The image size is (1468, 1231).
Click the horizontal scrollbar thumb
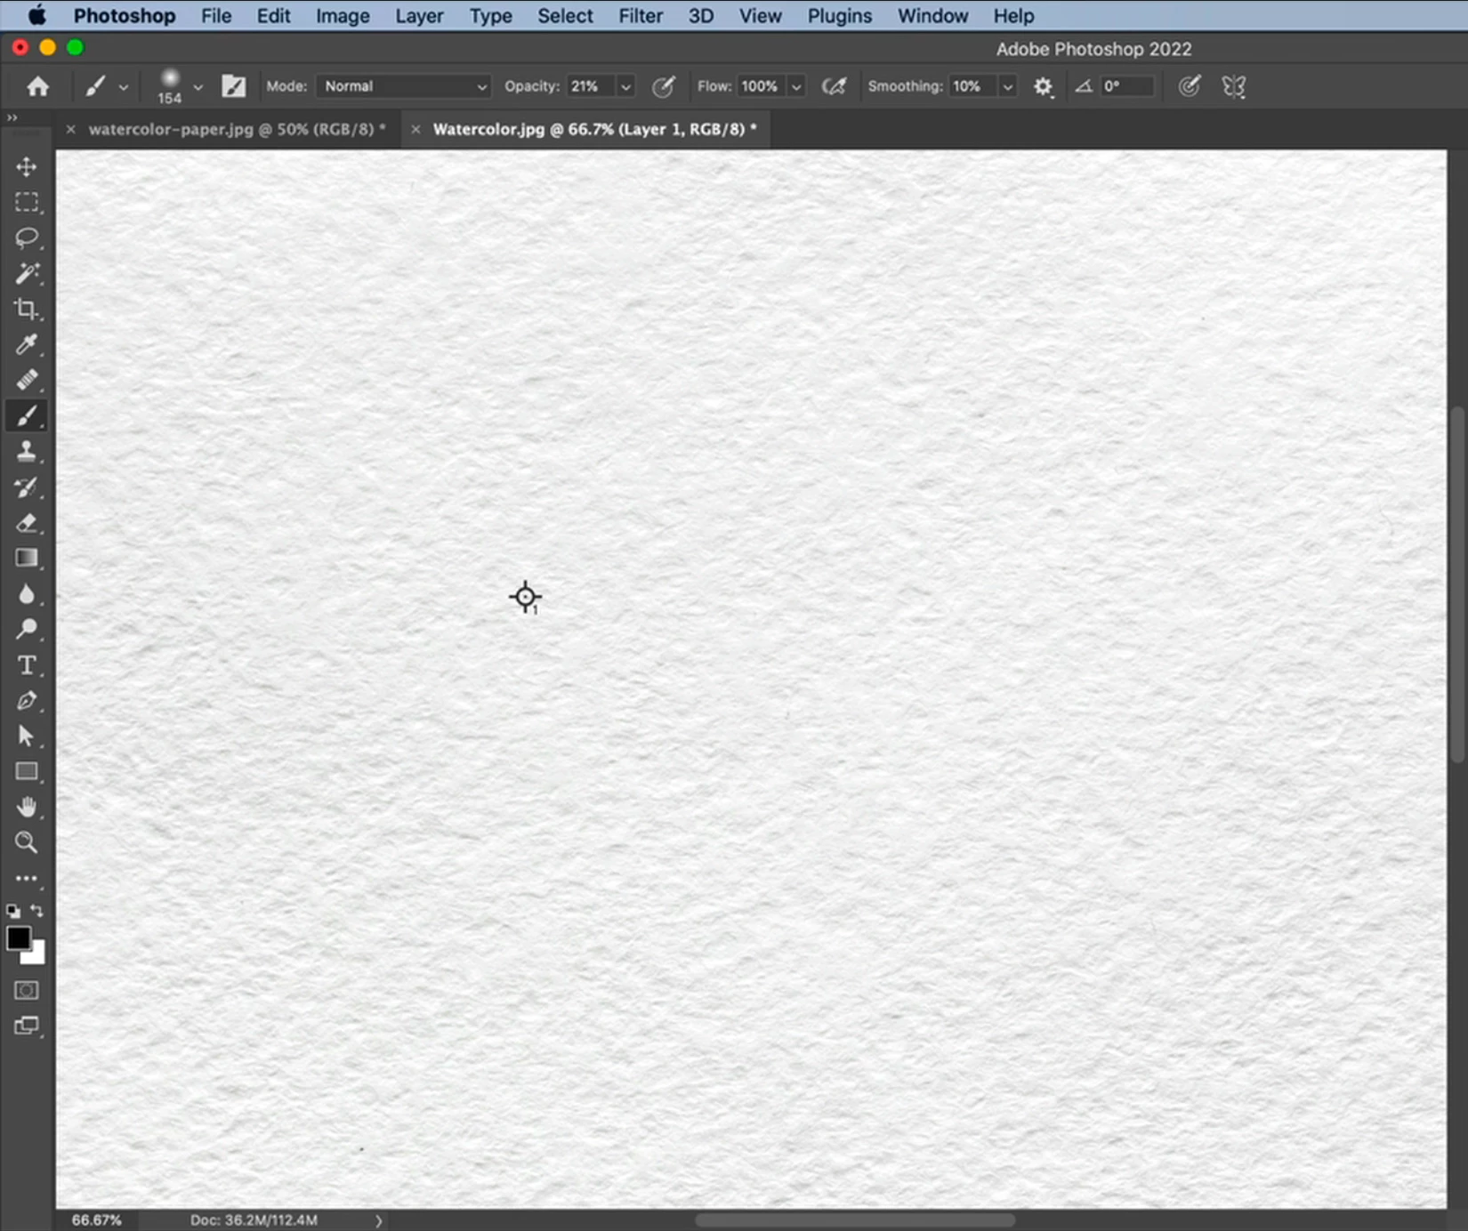(x=855, y=1220)
